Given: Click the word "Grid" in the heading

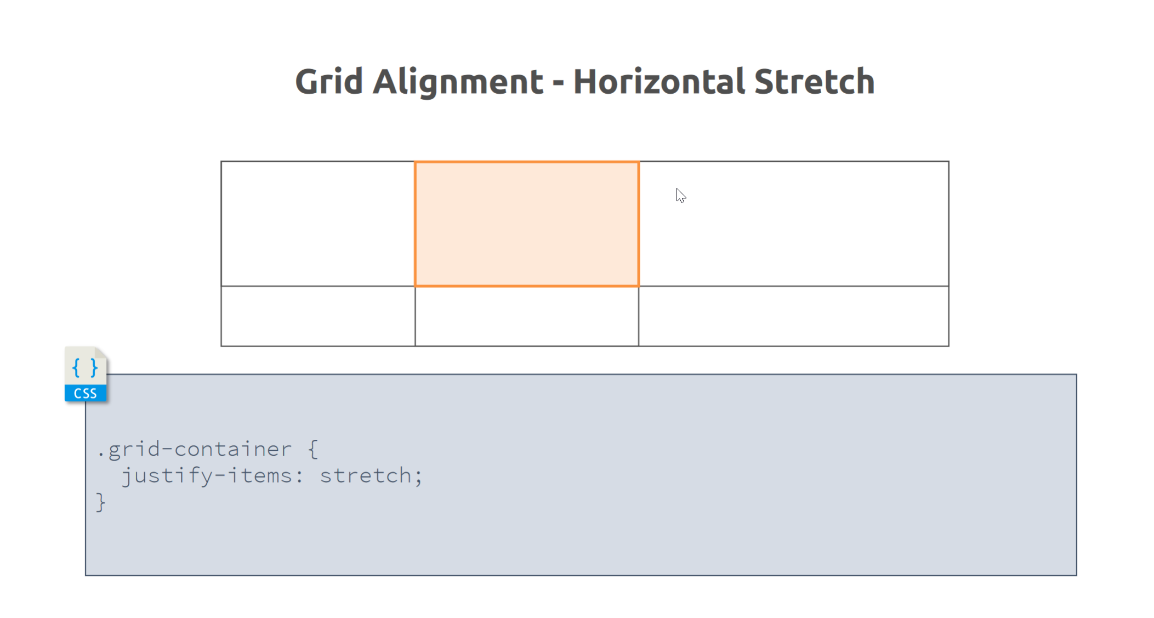Looking at the screenshot, I should point(329,82).
